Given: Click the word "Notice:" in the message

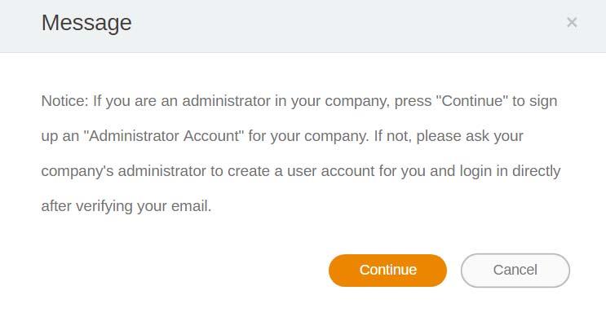Looking at the screenshot, I should pos(65,101).
